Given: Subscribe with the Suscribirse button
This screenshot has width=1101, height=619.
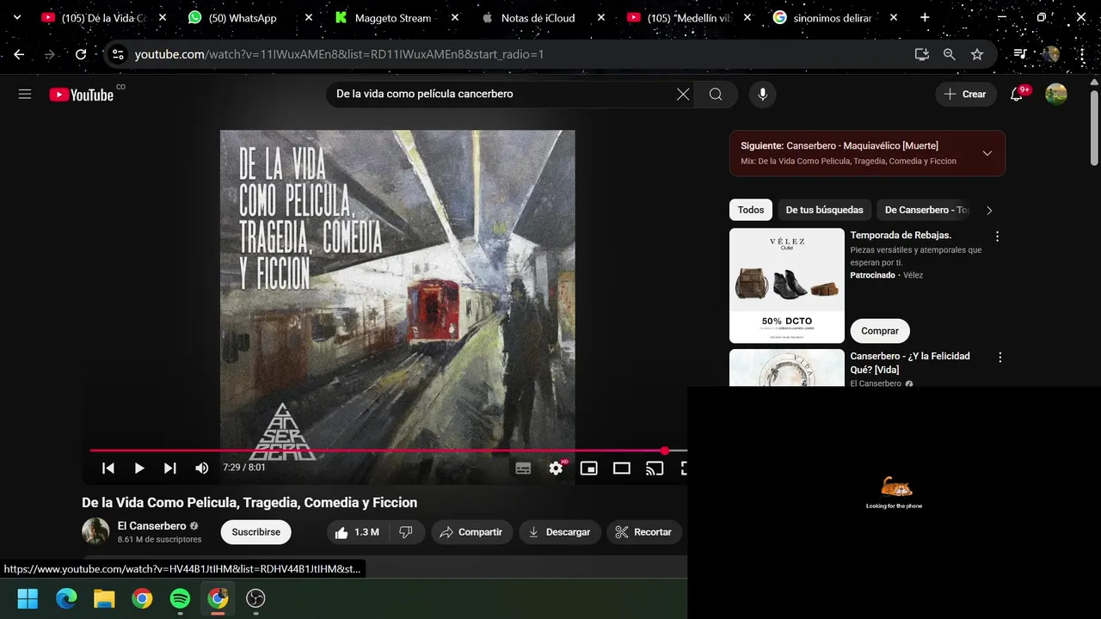Looking at the screenshot, I should 256,532.
